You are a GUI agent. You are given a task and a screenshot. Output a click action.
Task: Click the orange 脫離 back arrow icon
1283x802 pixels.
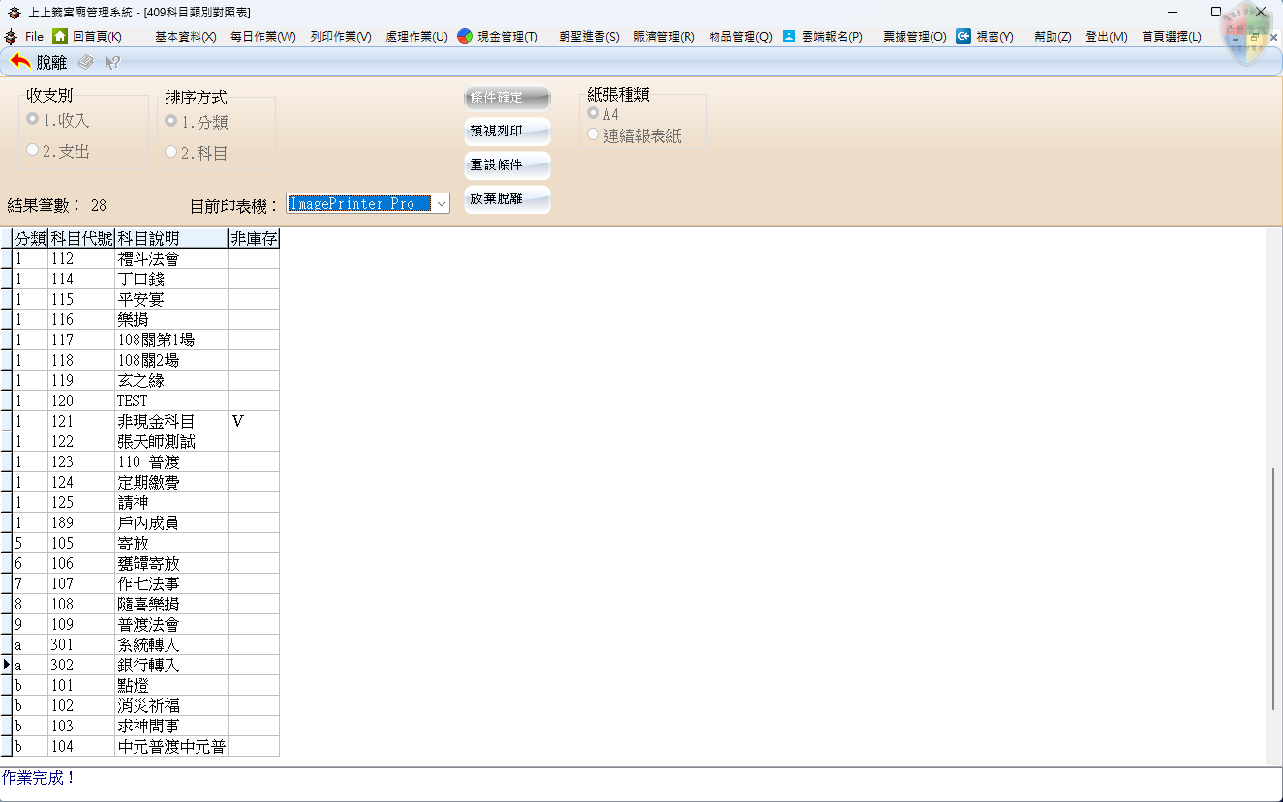point(20,62)
